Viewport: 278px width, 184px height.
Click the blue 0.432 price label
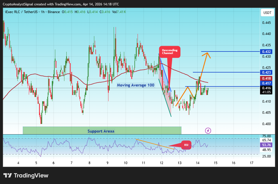tap(266, 52)
